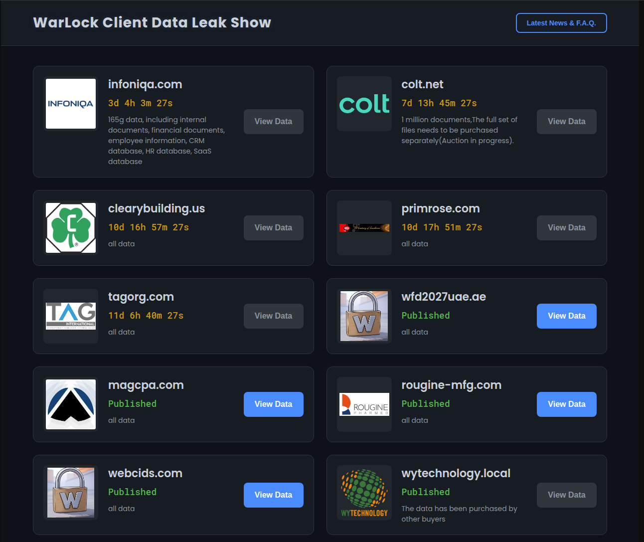Select the infoniqa.com heading
644x542 pixels.
[145, 84]
